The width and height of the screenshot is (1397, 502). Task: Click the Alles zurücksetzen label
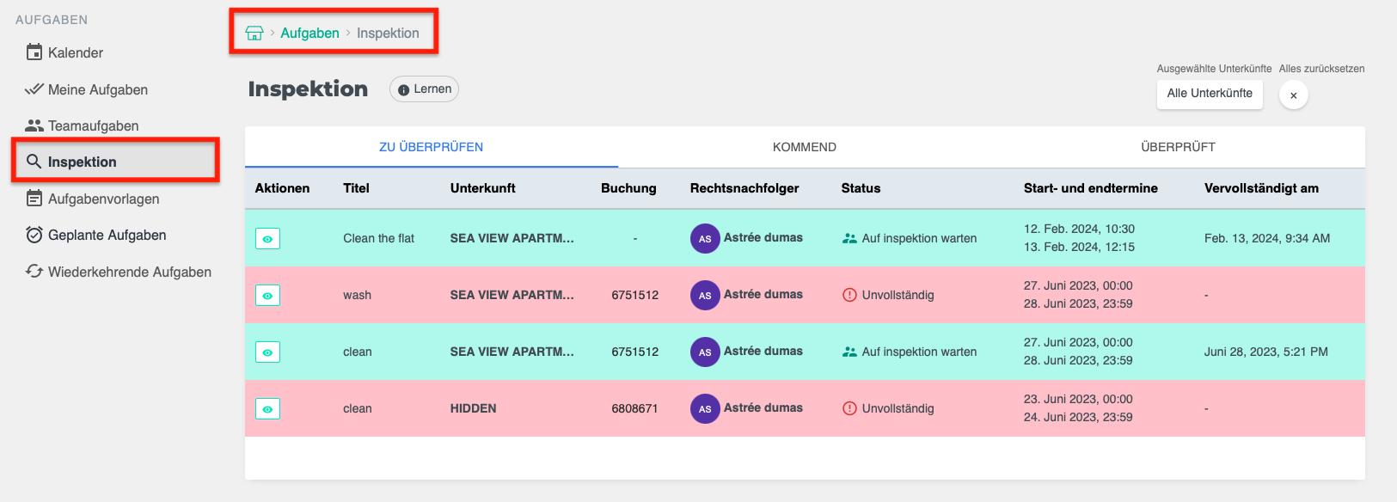pos(1321,69)
